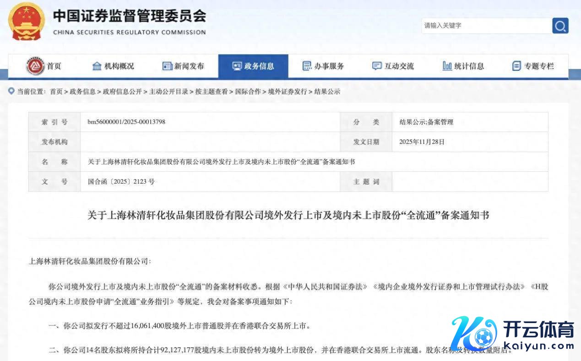Click the page icon beside 专题专栏
Viewport: 581px width, 361px height.
[516, 66]
